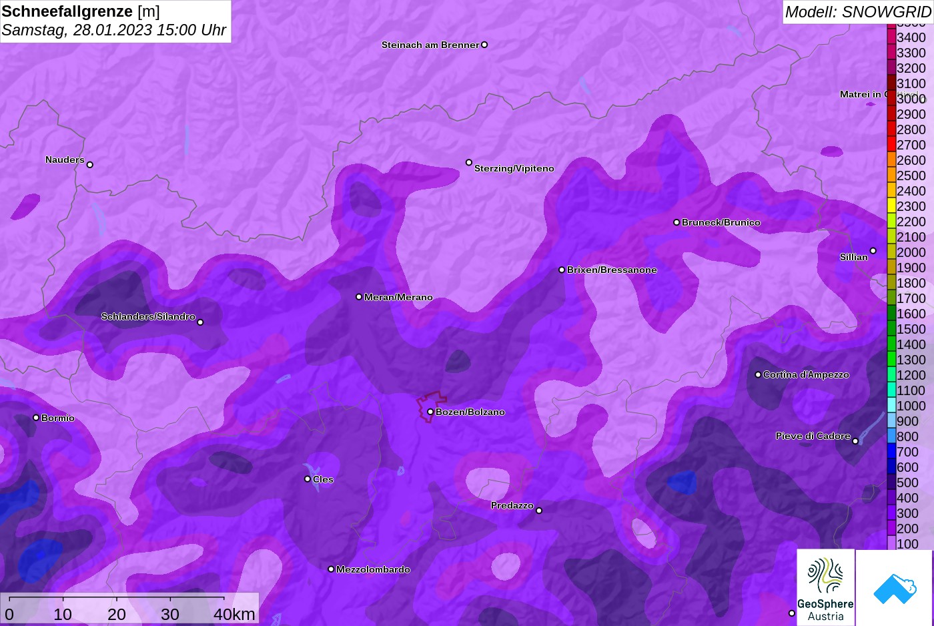
Task: Select the Bormio place label
Action: pos(58,418)
